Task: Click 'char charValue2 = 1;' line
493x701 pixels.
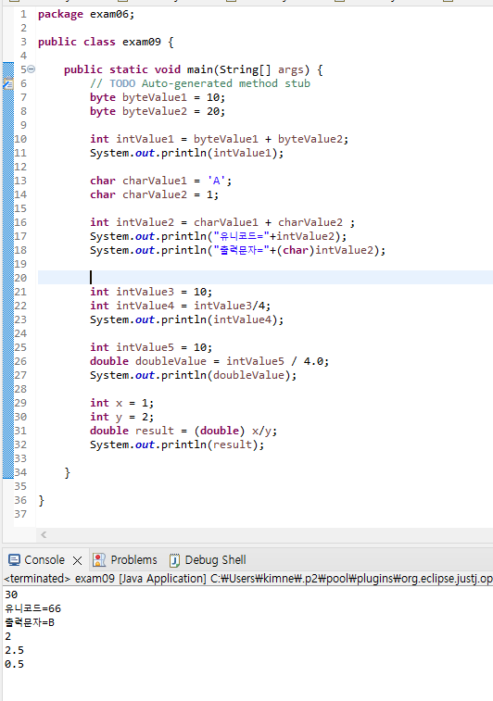Action: [155, 194]
